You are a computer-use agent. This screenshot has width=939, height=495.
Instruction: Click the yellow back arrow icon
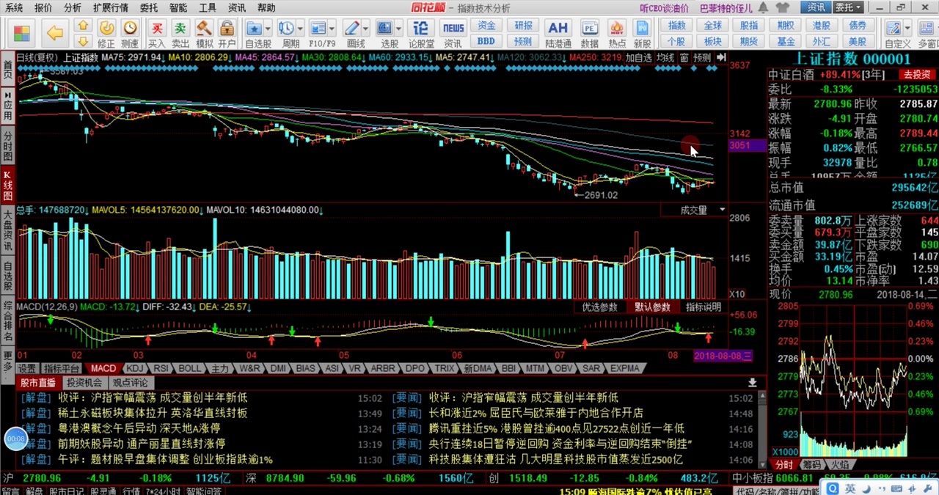(54, 32)
